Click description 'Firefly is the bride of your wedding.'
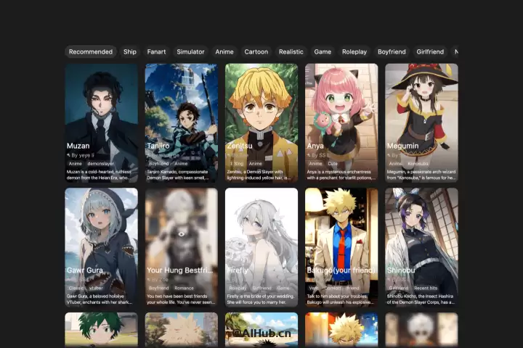Screen dimensions: 523x348 (x=261, y=296)
